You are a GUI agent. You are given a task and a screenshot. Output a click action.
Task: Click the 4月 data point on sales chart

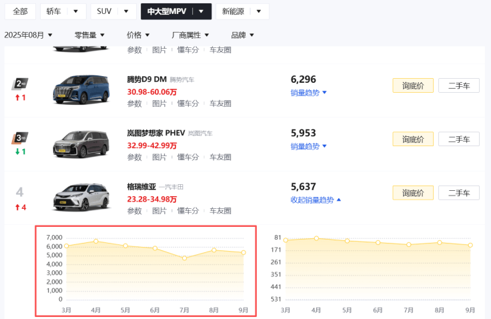(96, 241)
